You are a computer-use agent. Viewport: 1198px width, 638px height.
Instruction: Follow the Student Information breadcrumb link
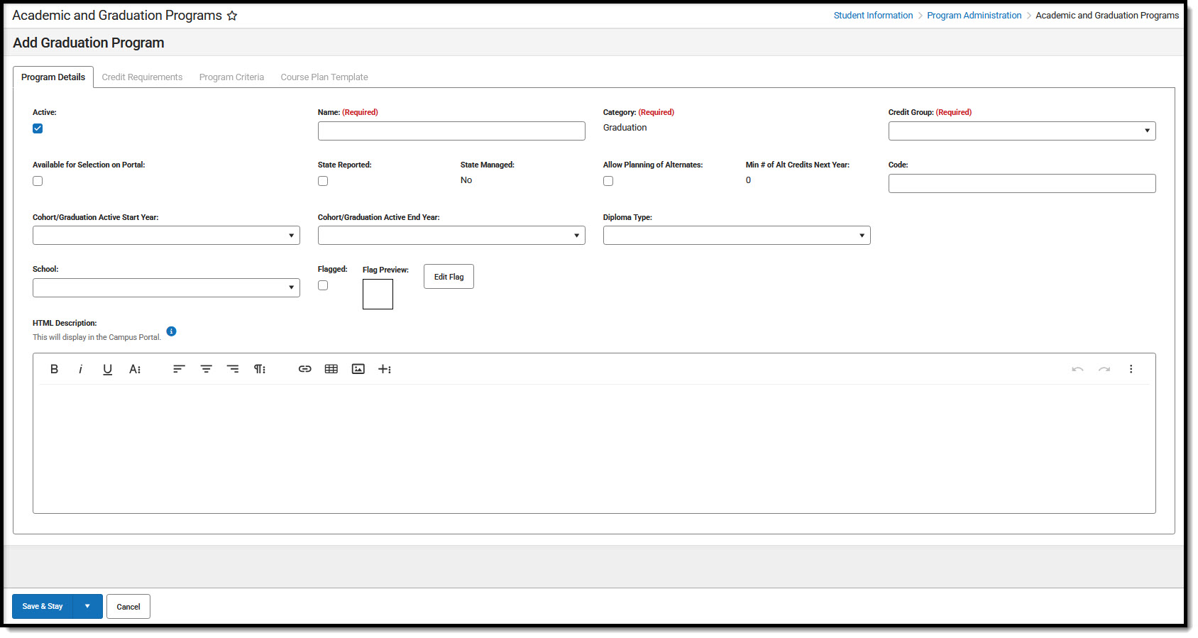[x=873, y=16]
